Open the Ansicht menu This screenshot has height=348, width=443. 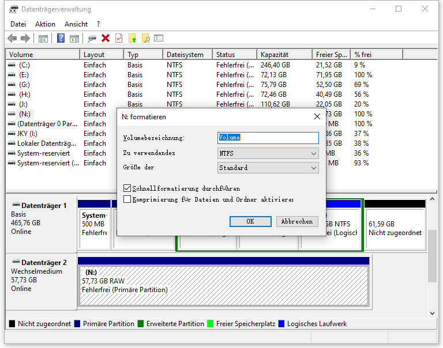(76, 24)
